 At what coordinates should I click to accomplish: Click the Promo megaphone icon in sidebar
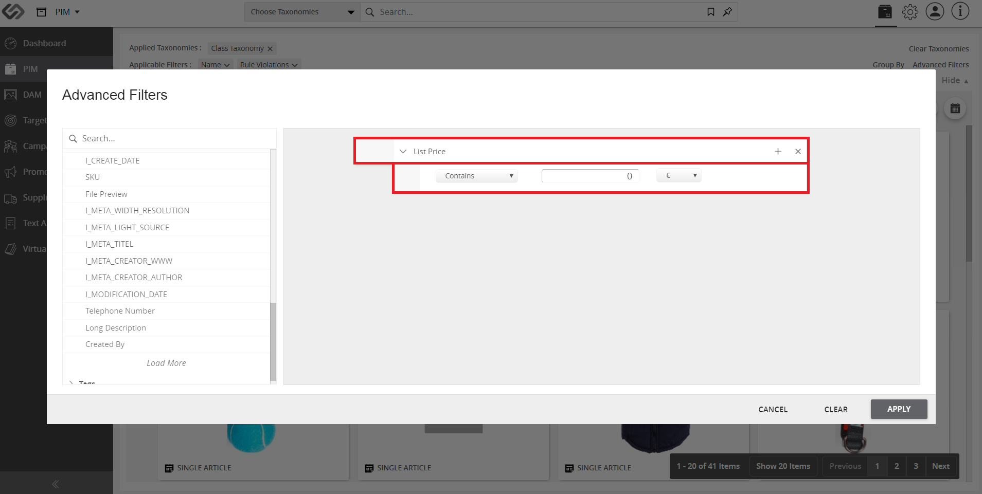click(11, 172)
